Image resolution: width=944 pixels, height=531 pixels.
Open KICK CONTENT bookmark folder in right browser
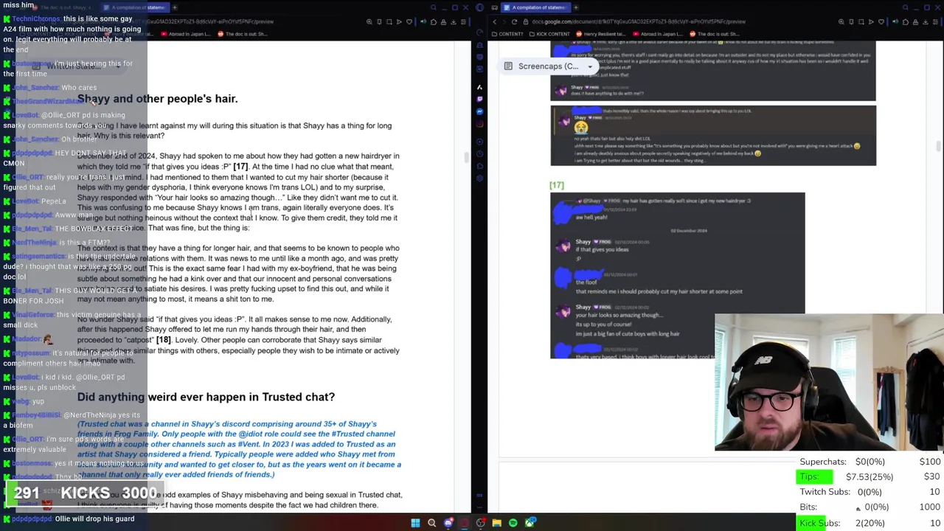click(x=549, y=34)
